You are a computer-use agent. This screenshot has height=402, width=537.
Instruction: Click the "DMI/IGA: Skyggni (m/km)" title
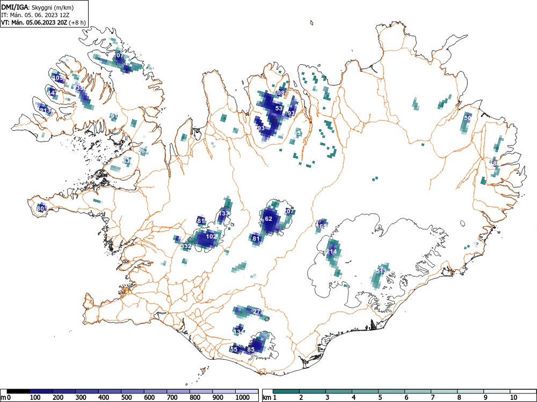pyautogui.click(x=38, y=7)
